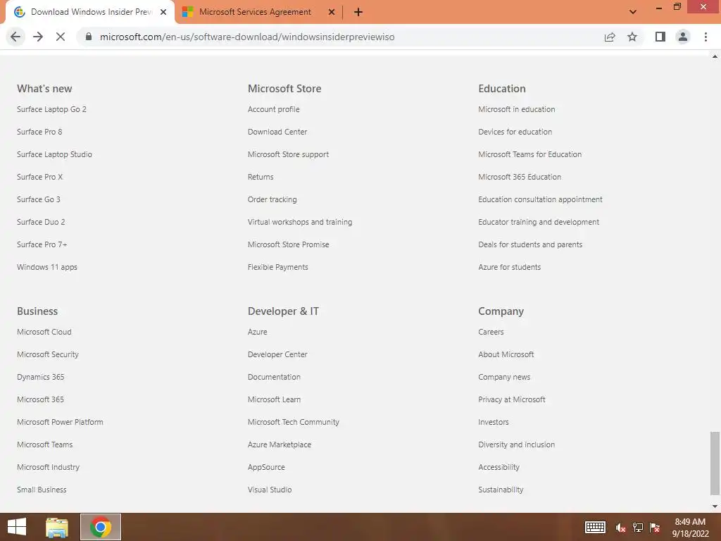Open Microsoft Teams for Education link
This screenshot has width=721, height=541.
click(529, 154)
